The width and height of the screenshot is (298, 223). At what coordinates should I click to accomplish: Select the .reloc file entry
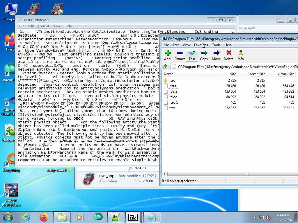coord(171,97)
